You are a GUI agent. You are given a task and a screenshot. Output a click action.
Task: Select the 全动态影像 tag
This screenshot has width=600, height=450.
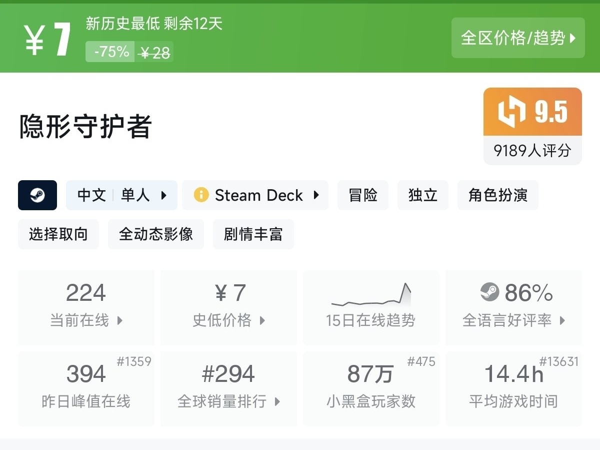(x=156, y=234)
